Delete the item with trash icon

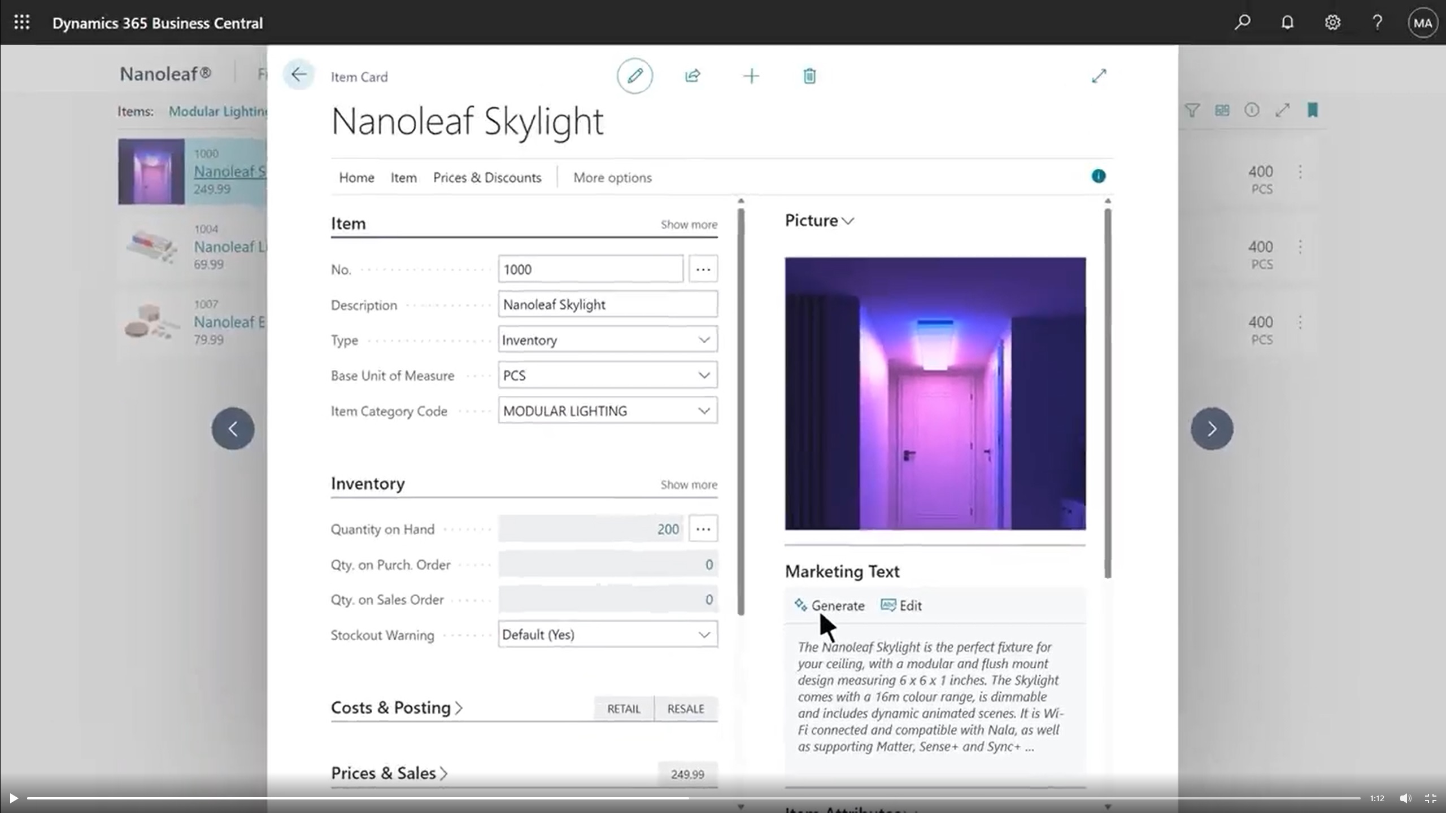coord(809,76)
